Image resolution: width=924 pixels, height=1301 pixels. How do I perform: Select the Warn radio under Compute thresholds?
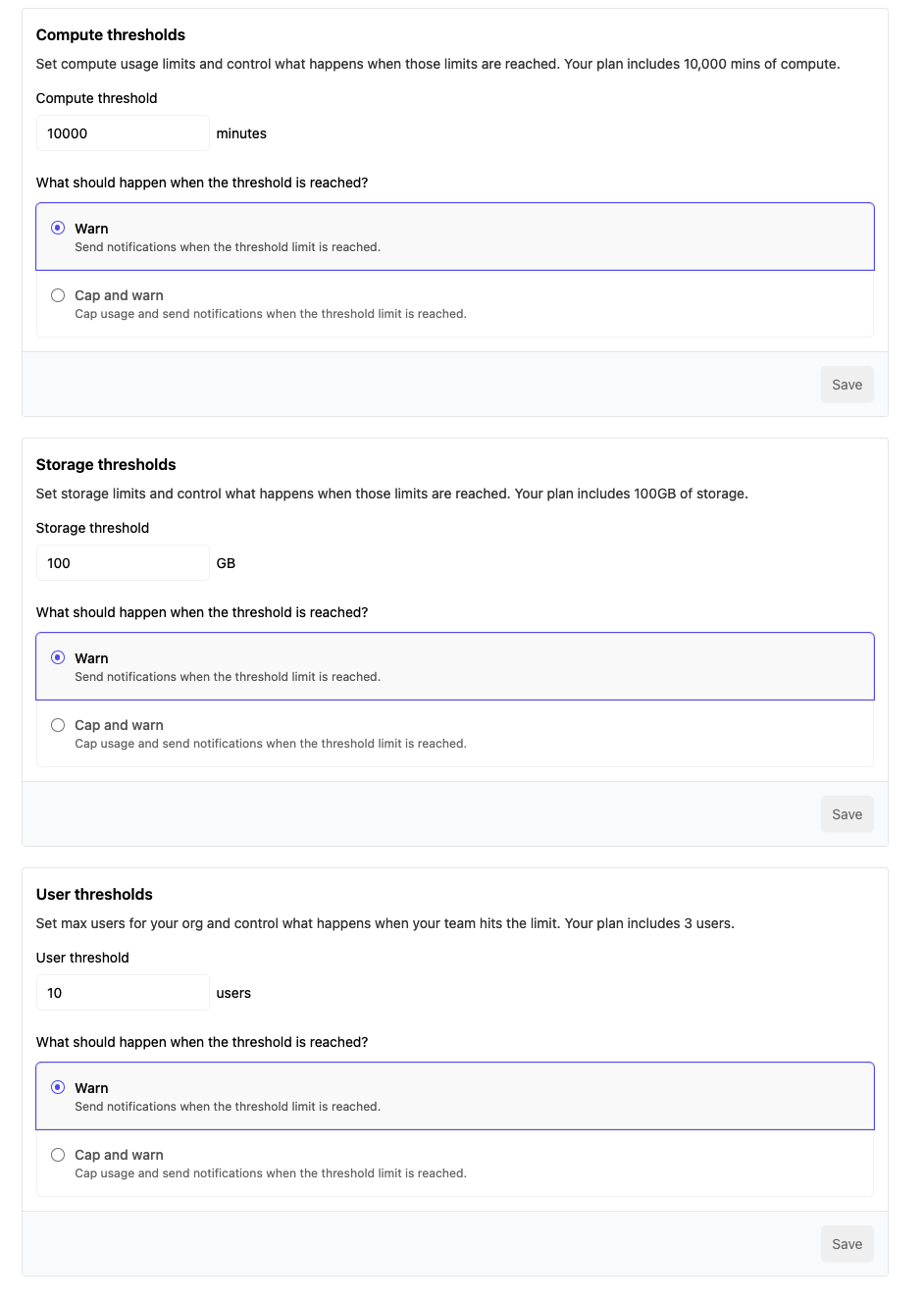click(x=58, y=228)
